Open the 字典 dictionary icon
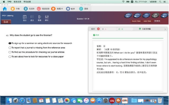The width and height of the screenshot is (169, 105). click(13, 9)
